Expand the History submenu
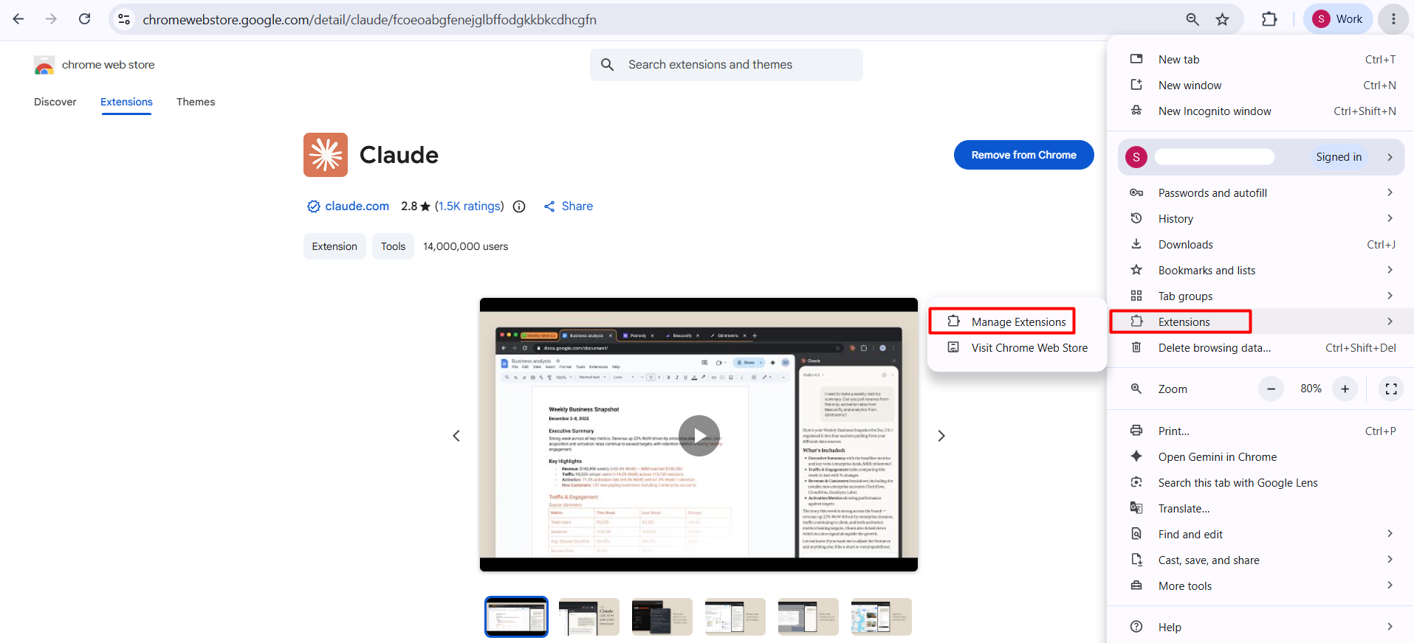Image resolution: width=1414 pixels, height=643 pixels. pyautogui.click(x=1390, y=218)
